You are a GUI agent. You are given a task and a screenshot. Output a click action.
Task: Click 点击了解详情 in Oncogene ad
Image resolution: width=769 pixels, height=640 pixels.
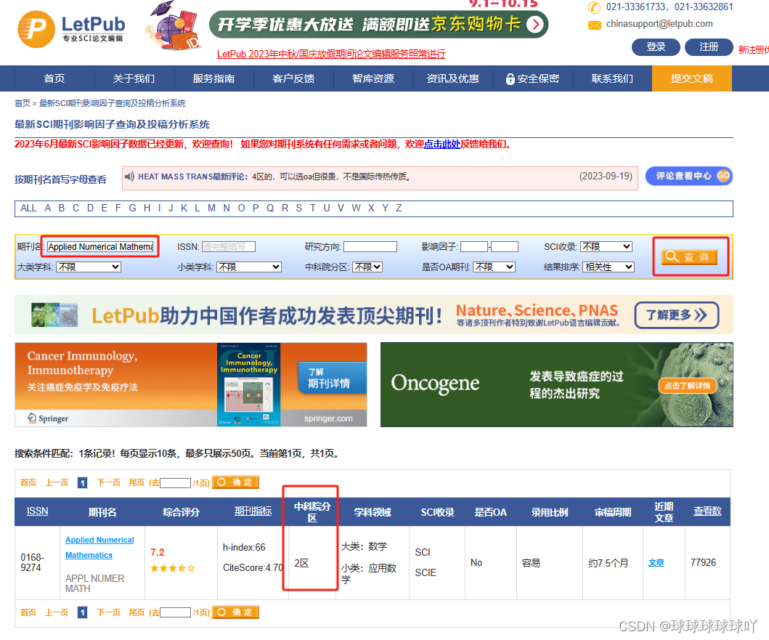[687, 386]
